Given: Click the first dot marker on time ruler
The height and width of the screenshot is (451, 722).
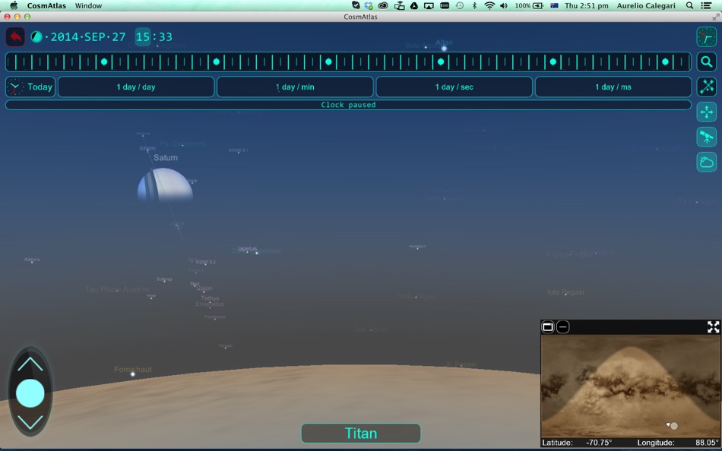Looking at the screenshot, I should click(x=104, y=61).
